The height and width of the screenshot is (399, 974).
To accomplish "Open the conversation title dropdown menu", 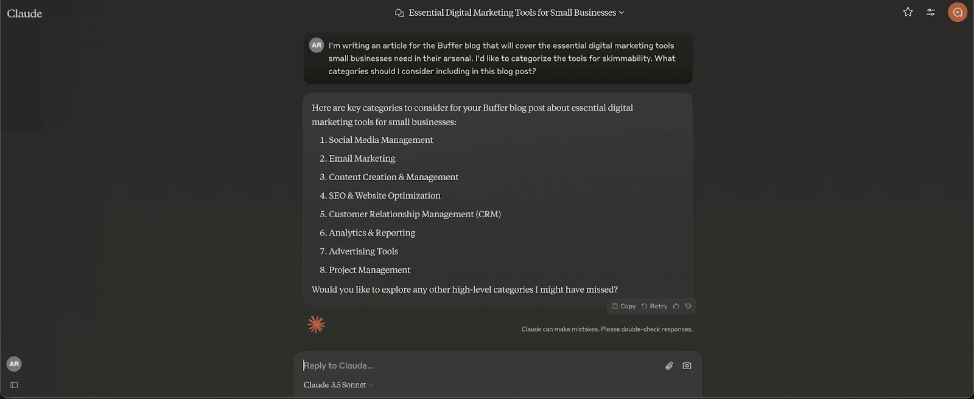I will (509, 13).
